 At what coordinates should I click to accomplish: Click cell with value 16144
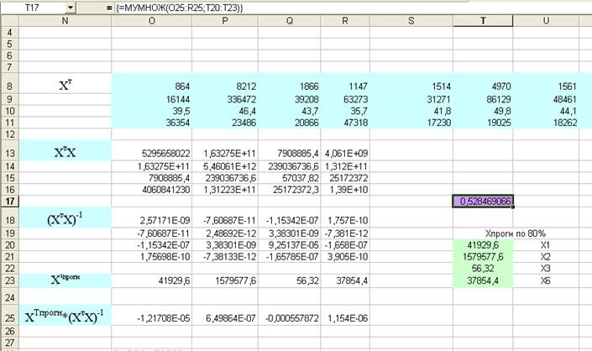pos(152,99)
